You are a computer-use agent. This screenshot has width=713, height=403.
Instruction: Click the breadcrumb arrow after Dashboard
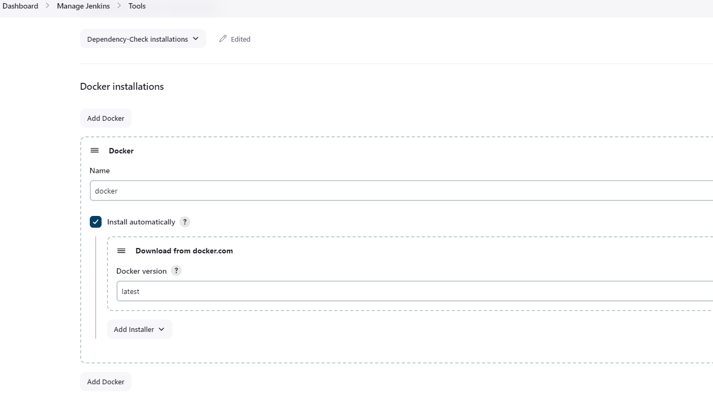tap(48, 6)
